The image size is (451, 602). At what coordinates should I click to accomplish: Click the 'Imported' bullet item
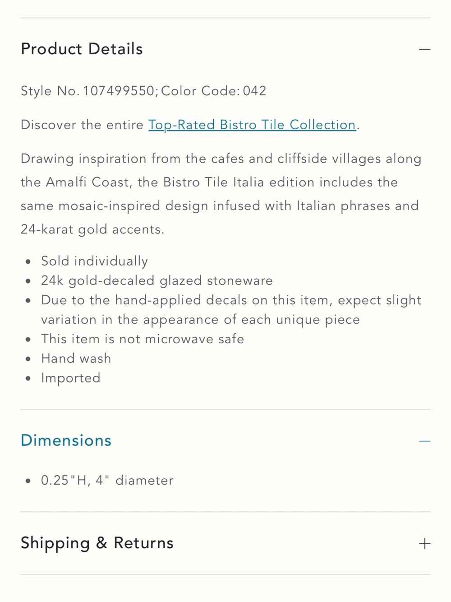pos(71,378)
